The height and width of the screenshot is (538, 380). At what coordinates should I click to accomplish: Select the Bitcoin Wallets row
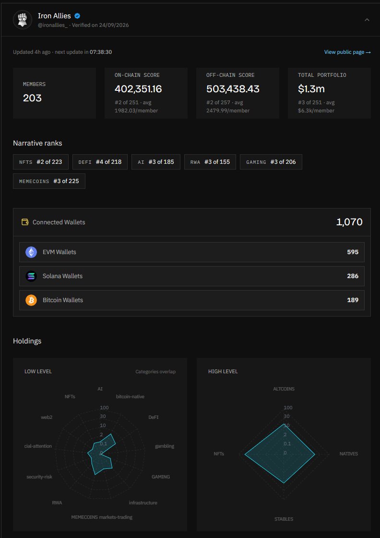(x=192, y=300)
